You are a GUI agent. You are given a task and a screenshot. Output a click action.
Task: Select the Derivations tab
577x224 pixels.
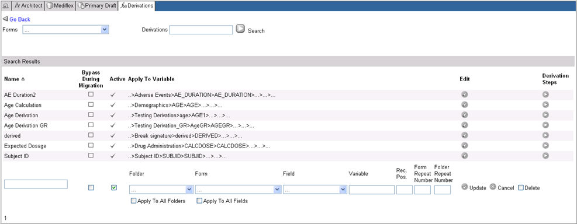coord(137,6)
